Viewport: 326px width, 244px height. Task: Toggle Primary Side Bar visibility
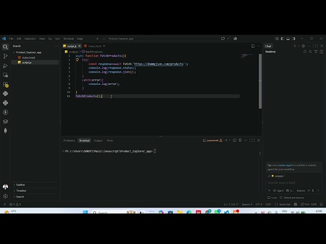pos(283,39)
